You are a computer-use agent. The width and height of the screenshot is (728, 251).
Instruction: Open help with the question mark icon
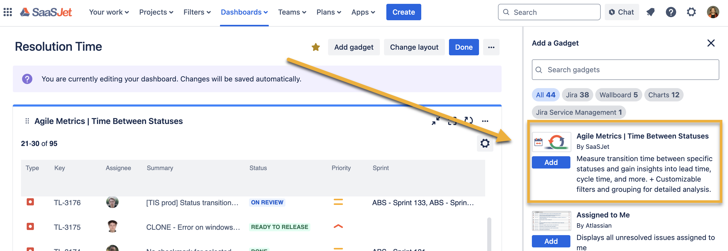tap(671, 12)
